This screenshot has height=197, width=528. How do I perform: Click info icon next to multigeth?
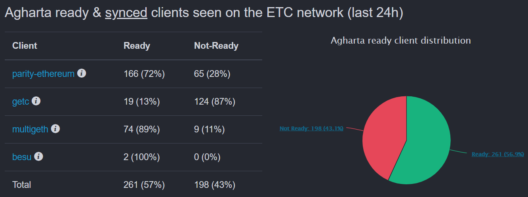pos(55,129)
